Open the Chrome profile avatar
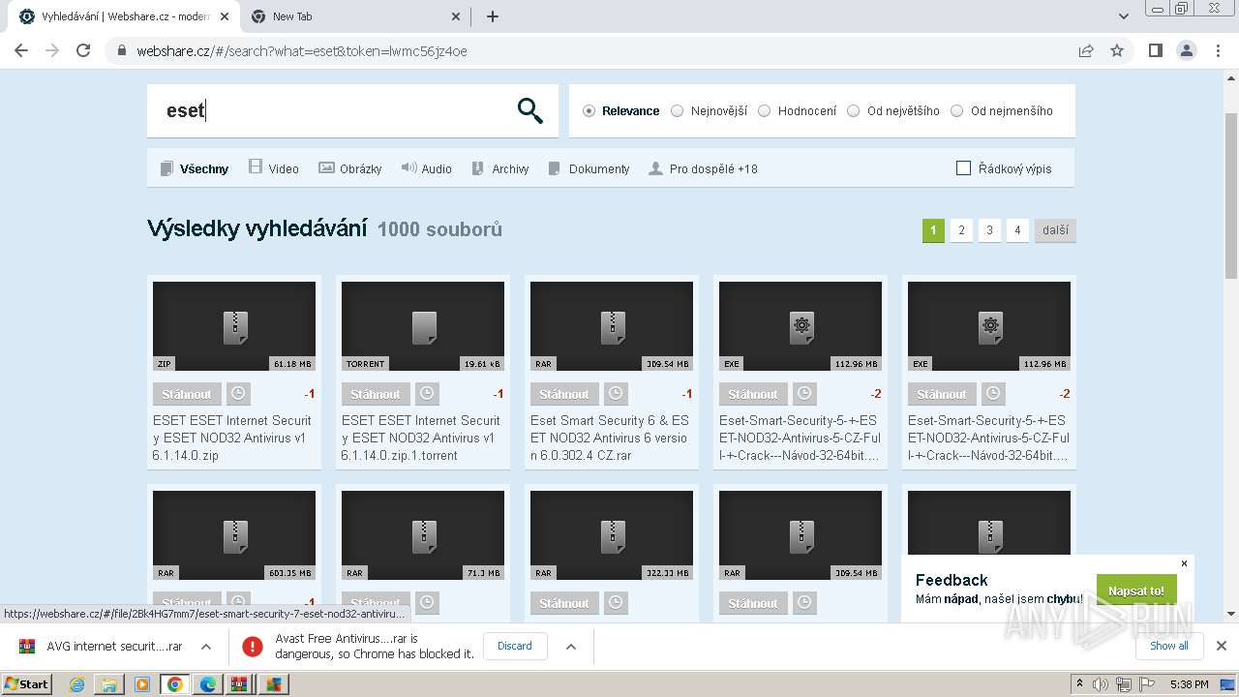The image size is (1239, 697). coord(1186,50)
